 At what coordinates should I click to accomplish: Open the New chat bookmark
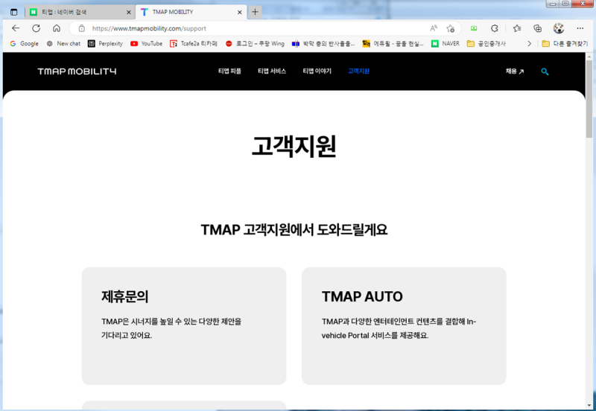click(x=63, y=44)
